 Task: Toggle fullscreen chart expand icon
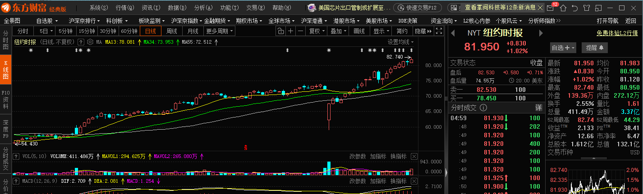pyautogui.click(x=439, y=31)
